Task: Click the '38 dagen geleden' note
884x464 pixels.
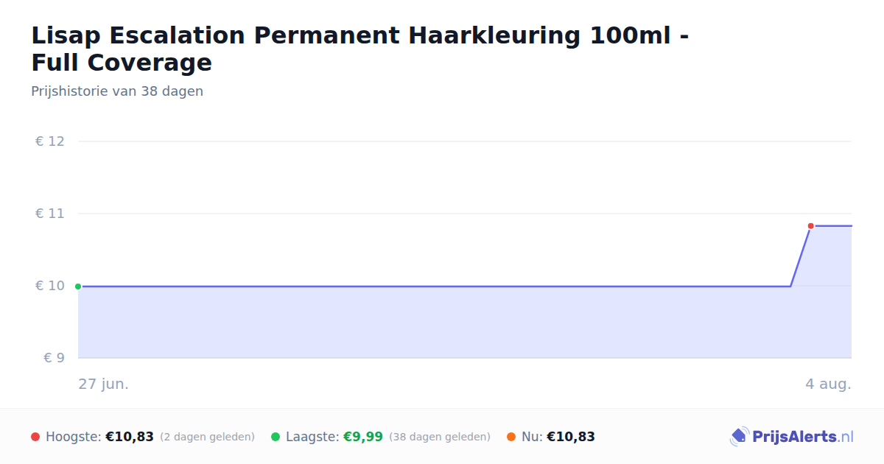Action: pos(440,437)
